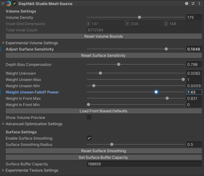Collapse Experimental Volume Settings section
This screenshot has height=176, width=204.
(x=3, y=43)
